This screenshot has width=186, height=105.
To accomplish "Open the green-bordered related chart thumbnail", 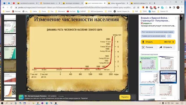I will tap(149, 63).
